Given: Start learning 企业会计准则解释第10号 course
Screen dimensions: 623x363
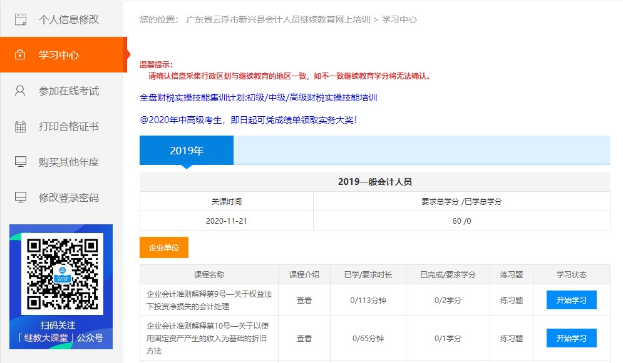Looking at the screenshot, I should [x=570, y=338].
